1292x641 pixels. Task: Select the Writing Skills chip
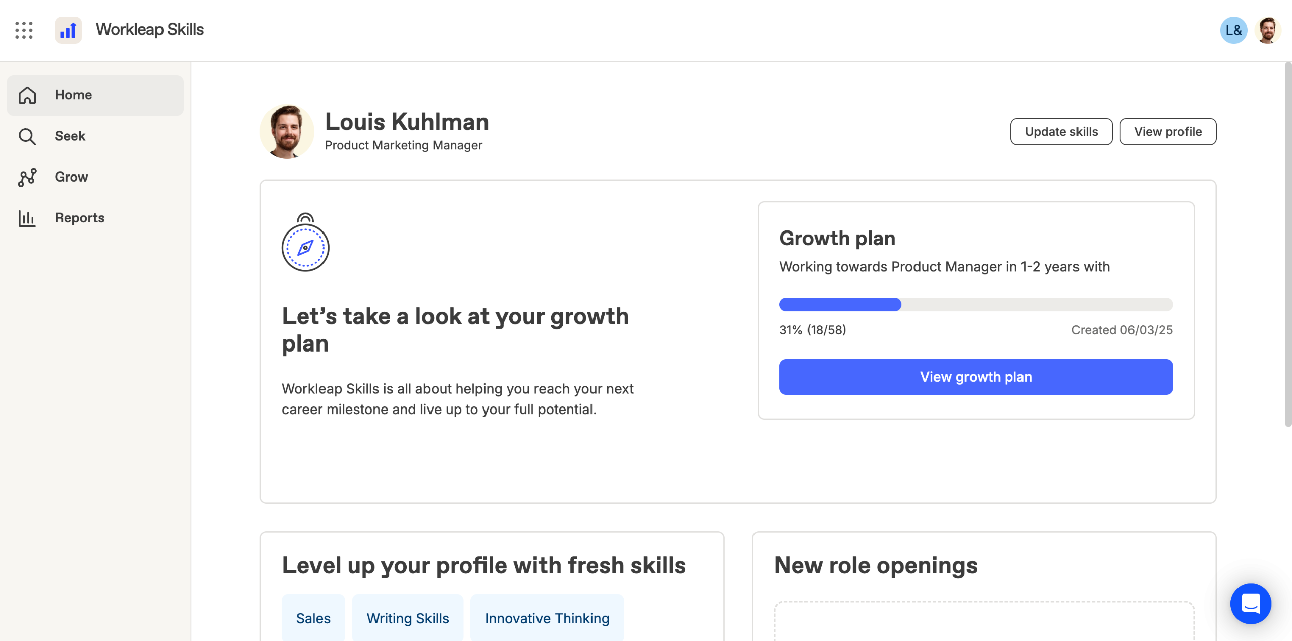click(x=407, y=618)
